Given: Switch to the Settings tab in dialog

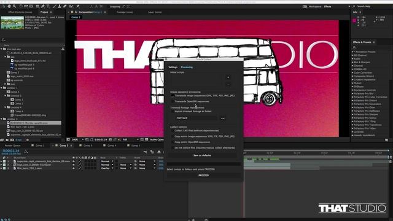Looking at the screenshot, I should [x=173, y=67].
